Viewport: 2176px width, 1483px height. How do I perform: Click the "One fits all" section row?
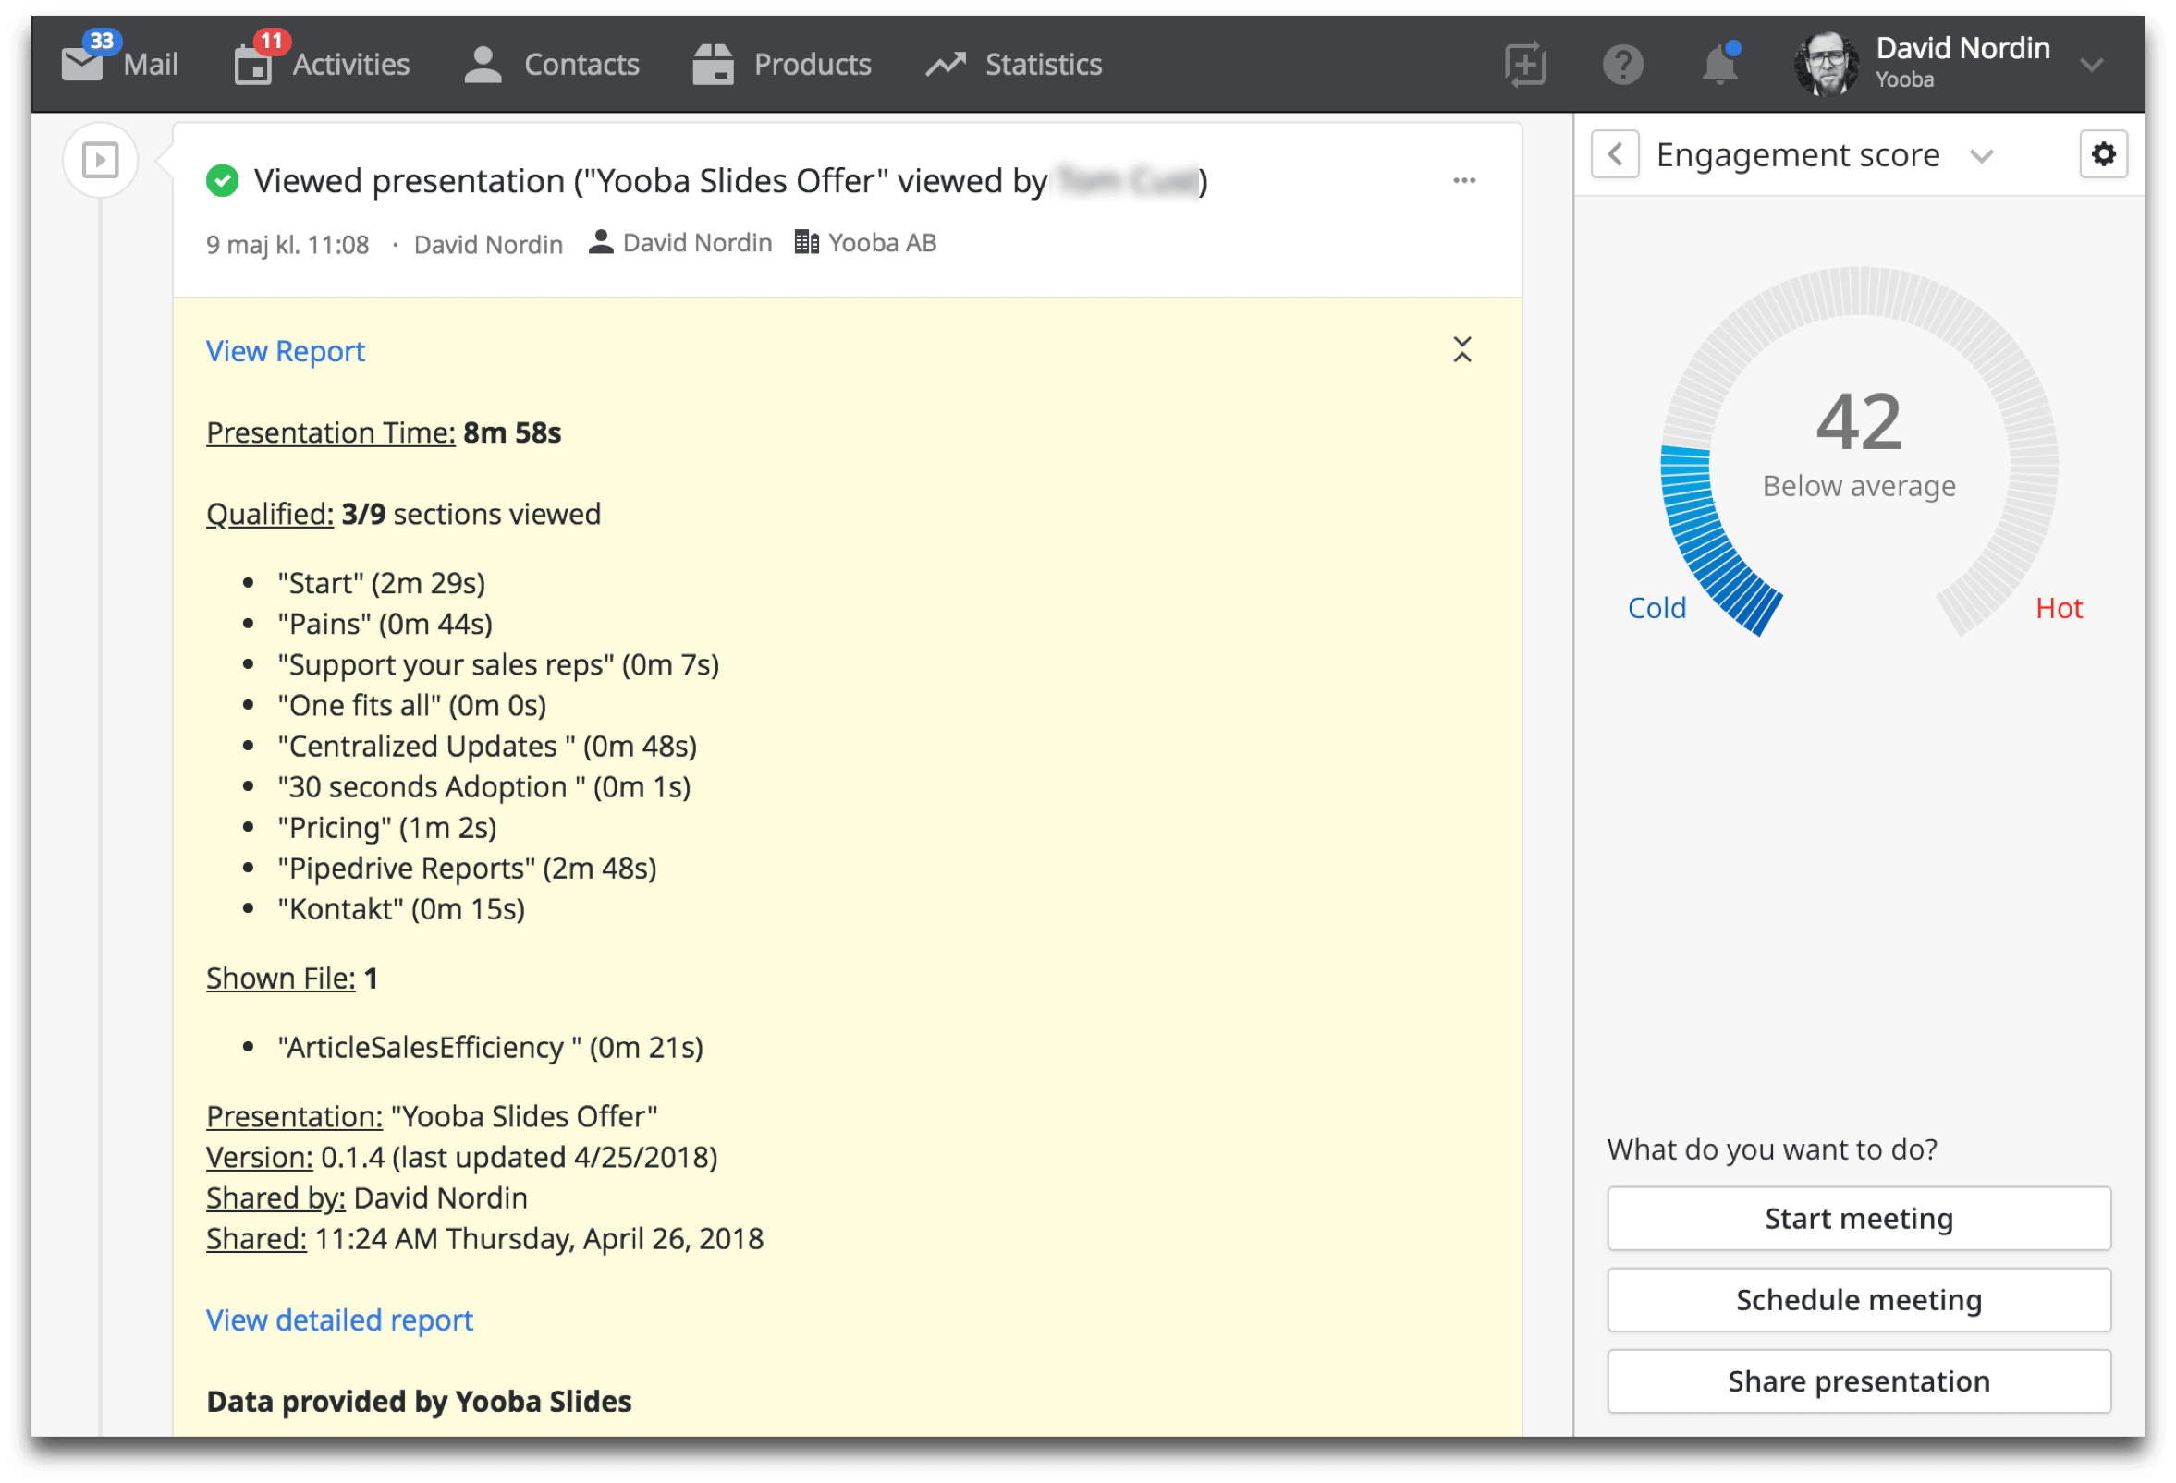[412, 706]
